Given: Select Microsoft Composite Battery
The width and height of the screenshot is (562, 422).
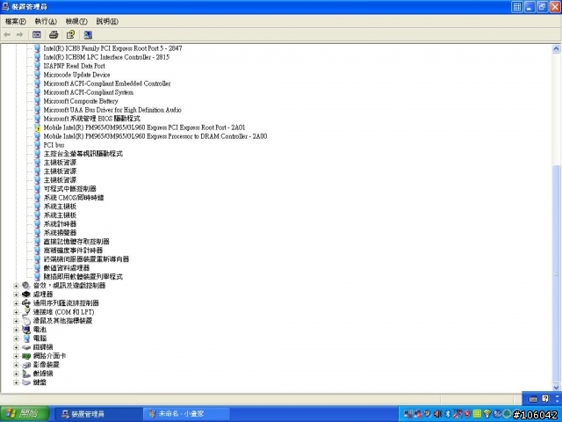Looking at the screenshot, I should (81, 101).
